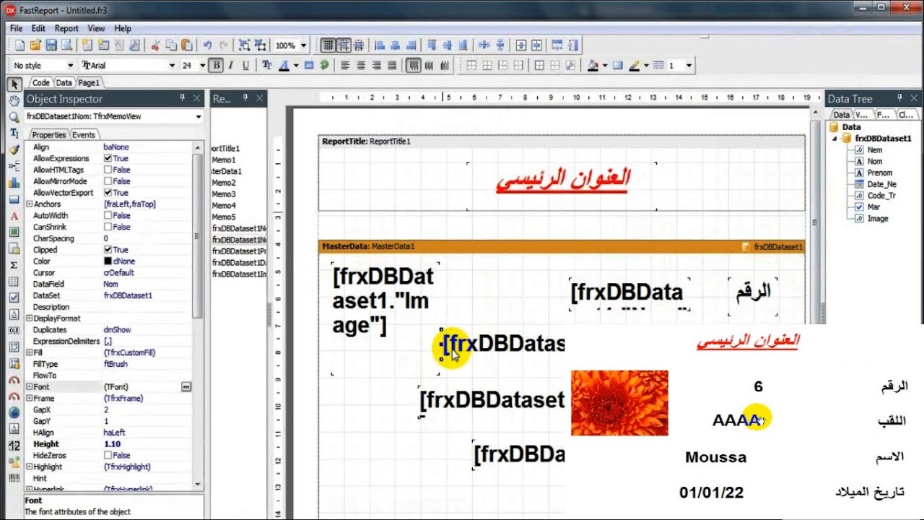Click the Frame line color pencil icon

(x=634, y=66)
